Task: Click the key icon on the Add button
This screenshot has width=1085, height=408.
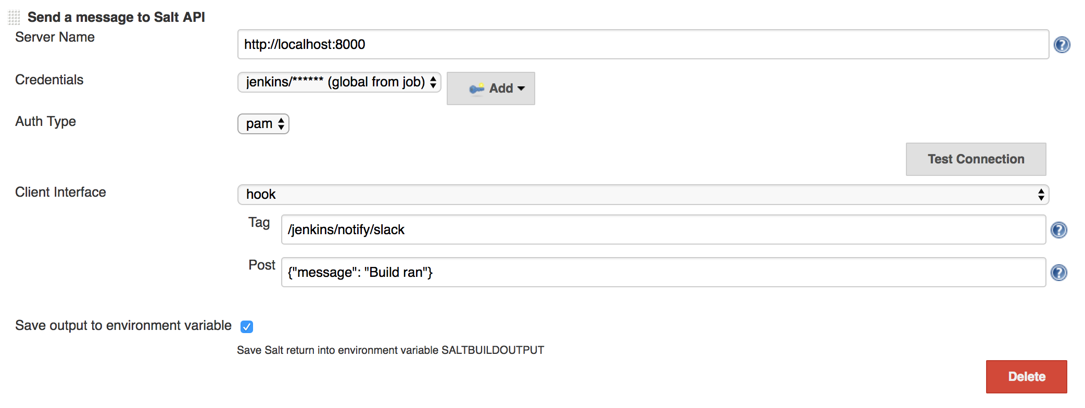Action: coord(477,88)
